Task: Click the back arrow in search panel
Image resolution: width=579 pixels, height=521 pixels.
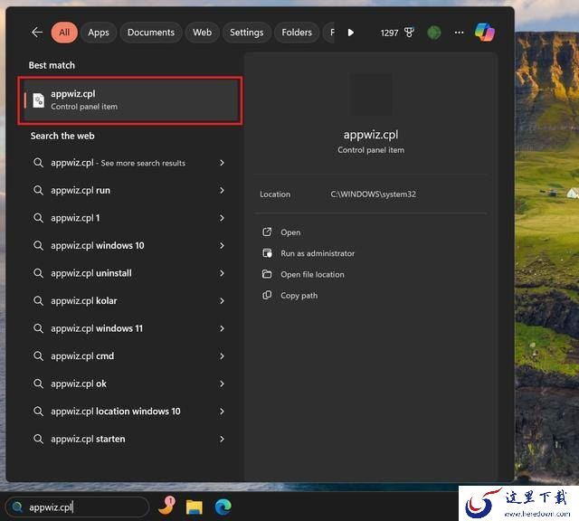Action: (37, 33)
